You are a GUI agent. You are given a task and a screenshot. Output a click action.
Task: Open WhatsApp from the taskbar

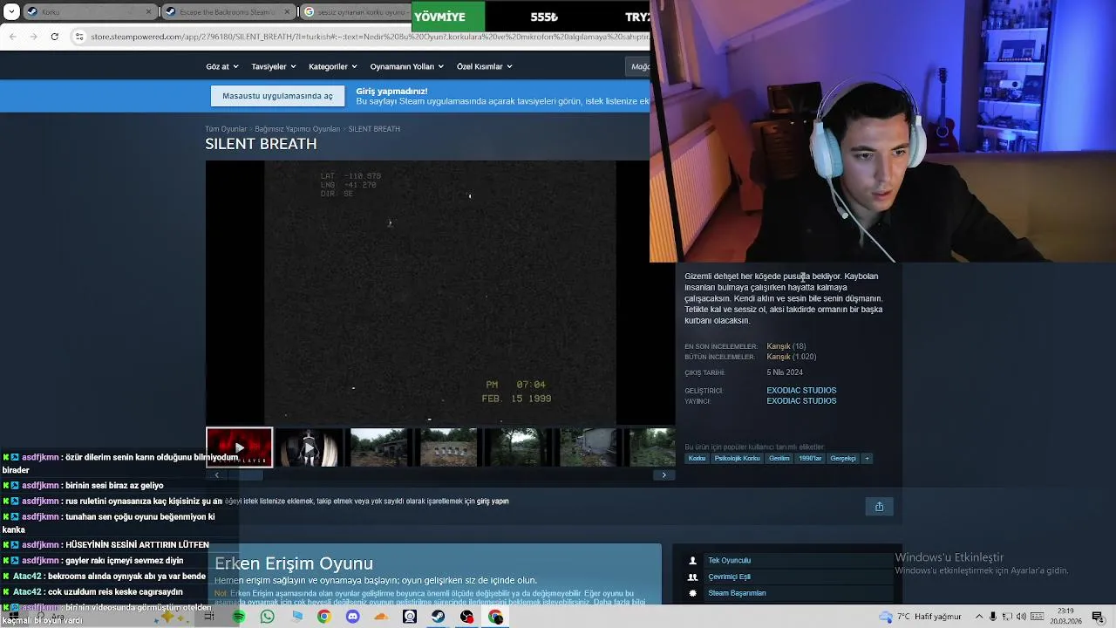267,617
